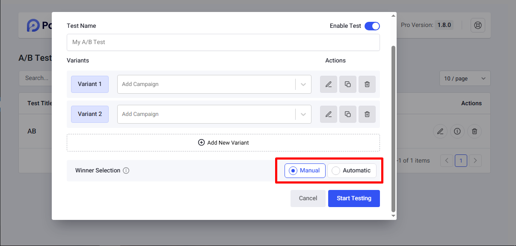This screenshot has width=516, height=246.
Task: Expand Variant 2 Add Campaign dropdown
Action: tap(303, 114)
